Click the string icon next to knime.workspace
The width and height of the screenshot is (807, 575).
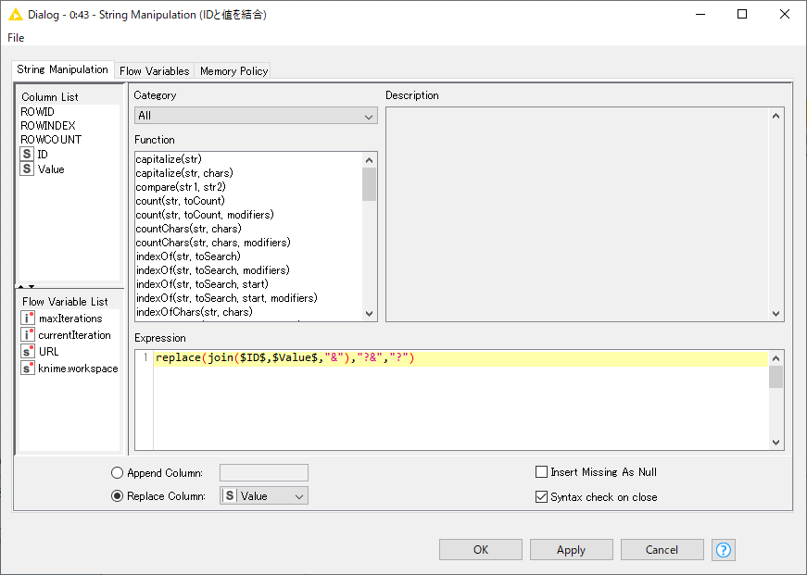(28, 368)
